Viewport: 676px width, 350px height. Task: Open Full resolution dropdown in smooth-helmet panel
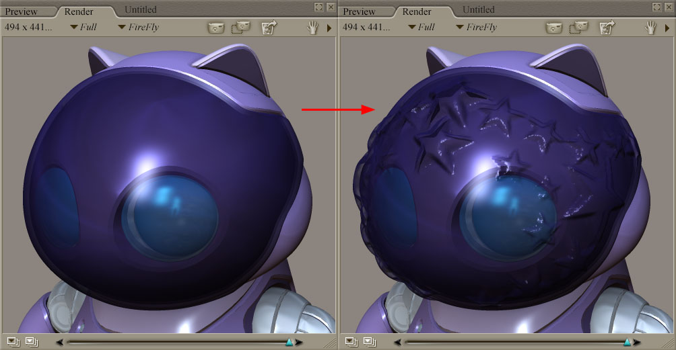83,27
